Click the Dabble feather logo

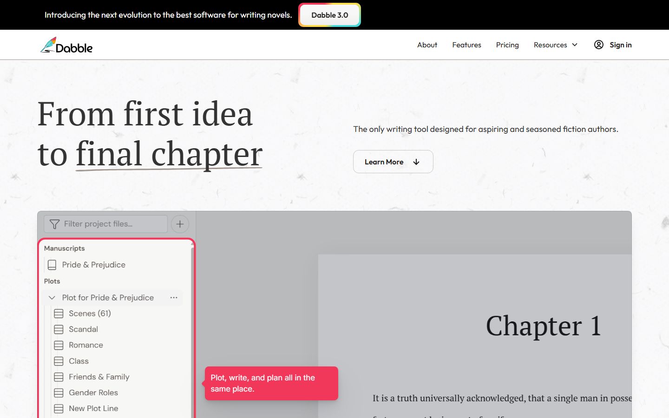66,45
